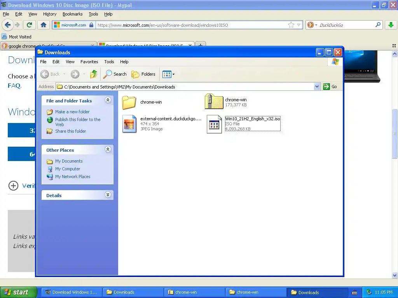This screenshot has height=298, width=398.
Task: Open Explorer's Favorites menu
Action: pyautogui.click(x=89, y=62)
